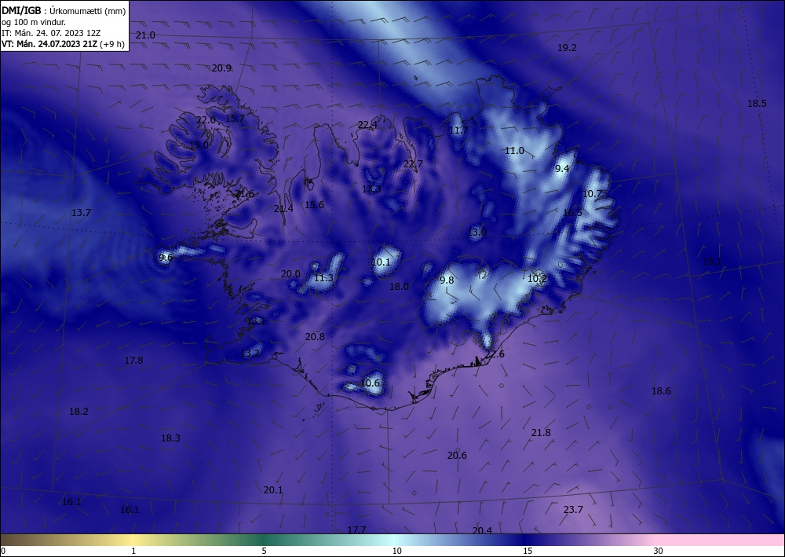Click the 'VT: Mán. 24.07.2023 21Z' valid time
The height and width of the screenshot is (557, 785).
point(49,44)
